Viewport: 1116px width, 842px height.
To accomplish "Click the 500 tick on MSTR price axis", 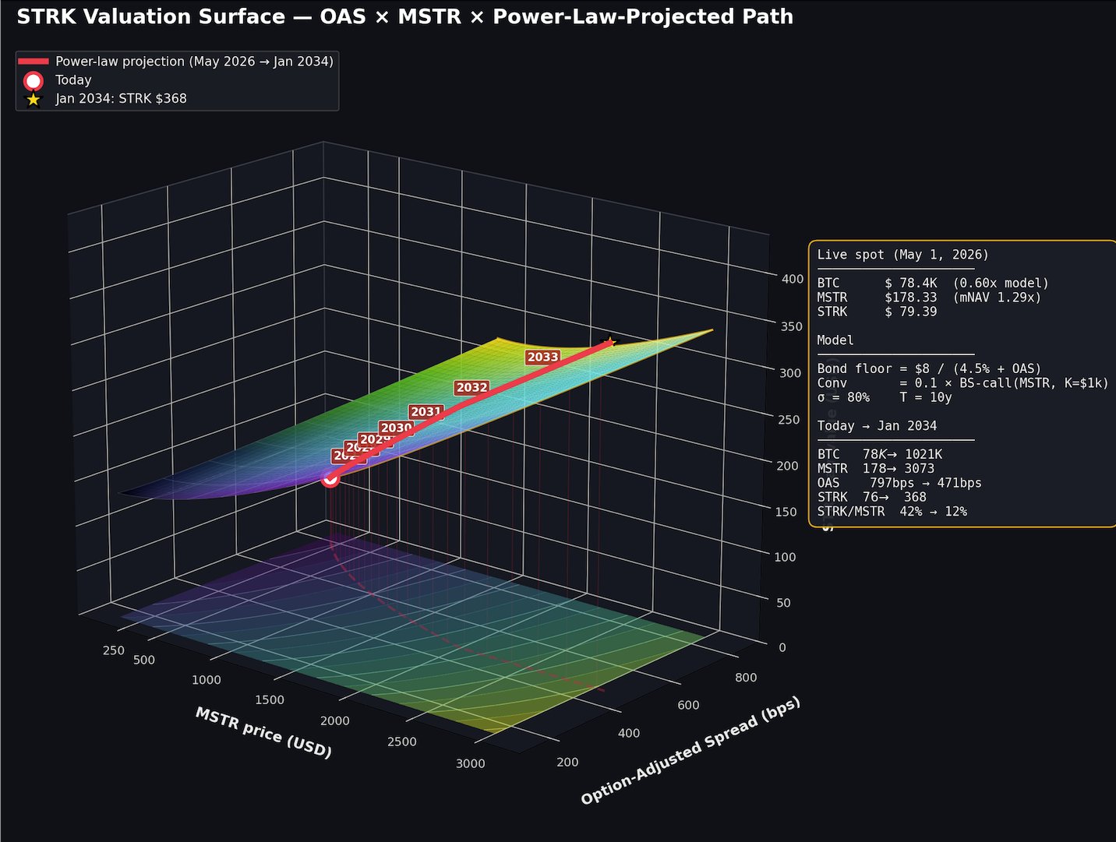I will 144,660.
